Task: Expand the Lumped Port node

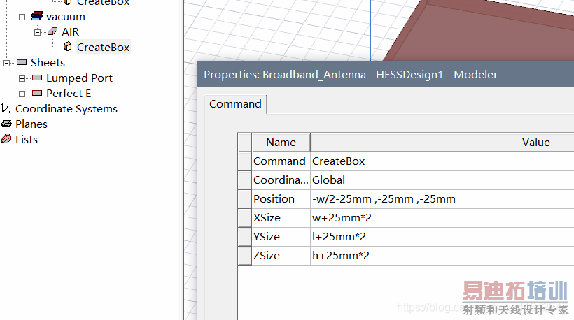Action: click(22, 78)
